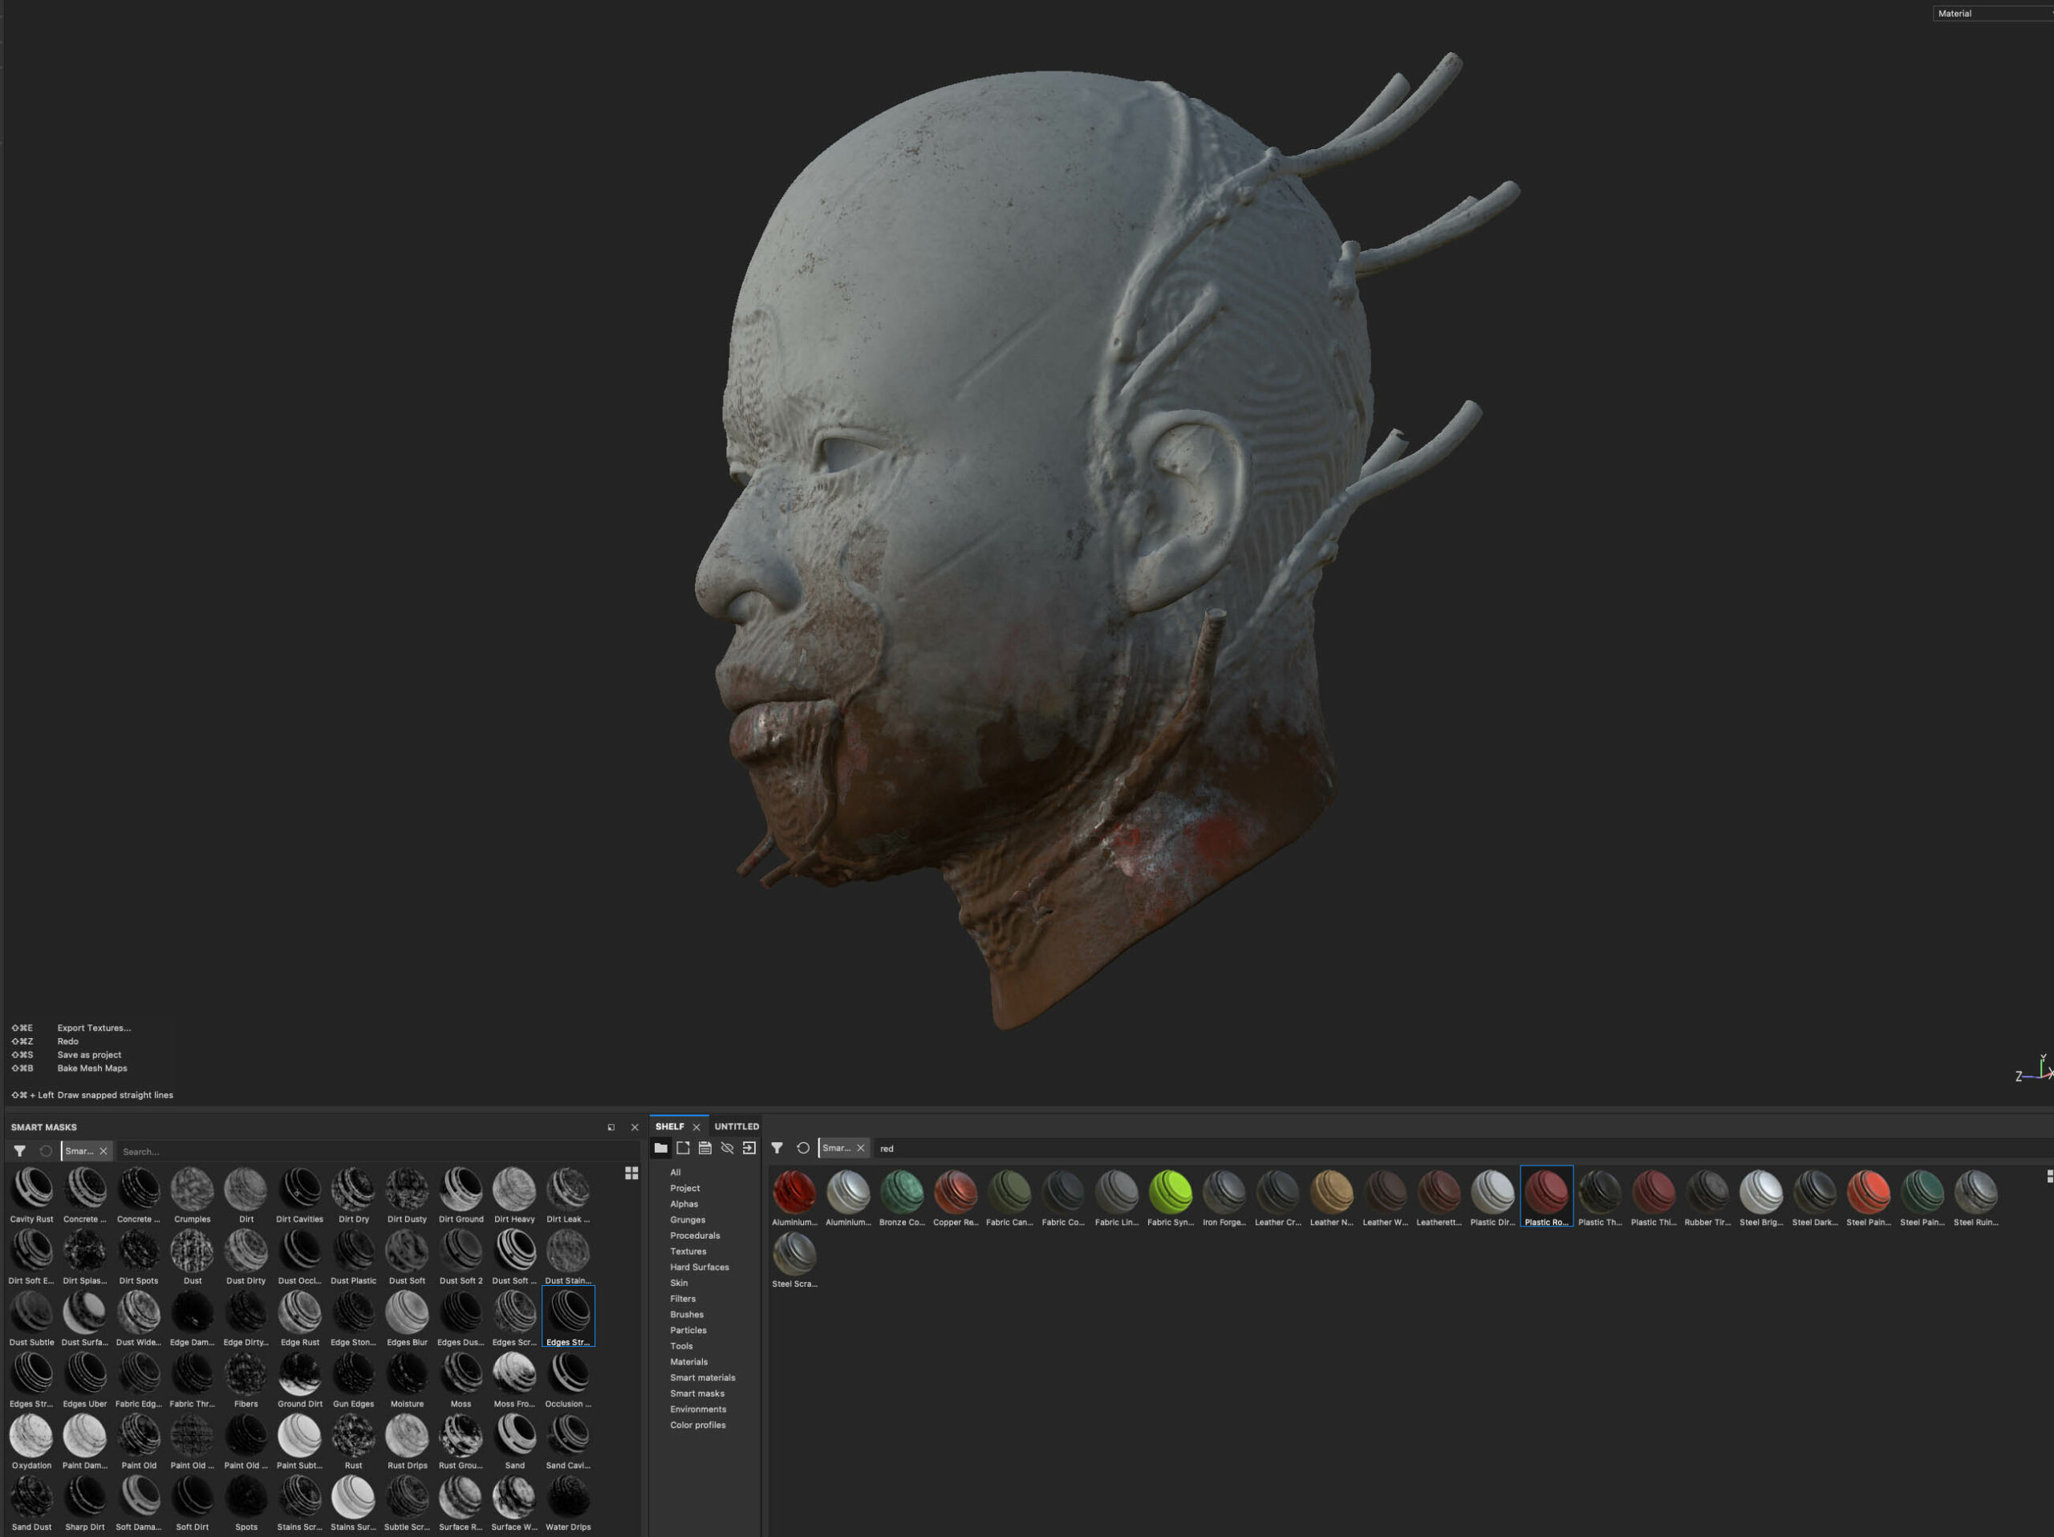Click Export Textures shortcut hint

[x=94, y=1028]
